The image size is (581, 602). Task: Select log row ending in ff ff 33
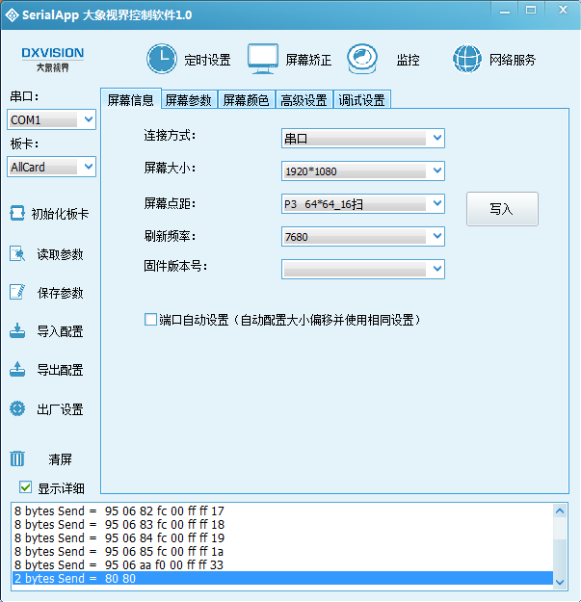pyautogui.click(x=282, y=564)
